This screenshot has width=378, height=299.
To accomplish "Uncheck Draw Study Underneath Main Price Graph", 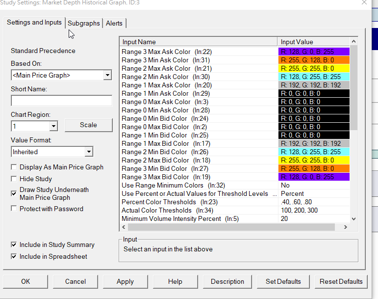I will (14, 193).
